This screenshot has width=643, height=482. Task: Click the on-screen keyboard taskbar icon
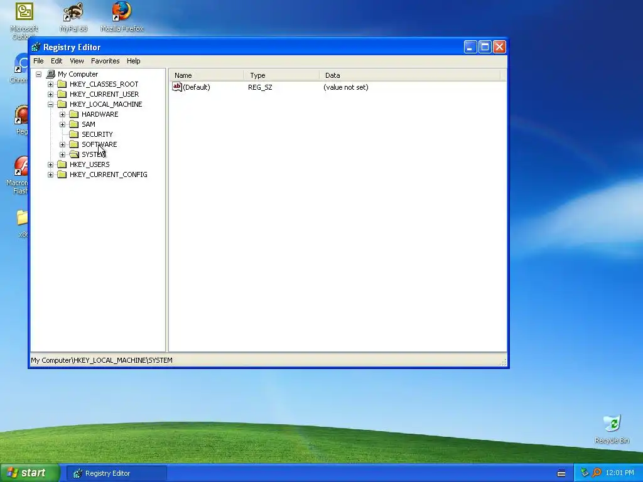[x=561, y=473]
